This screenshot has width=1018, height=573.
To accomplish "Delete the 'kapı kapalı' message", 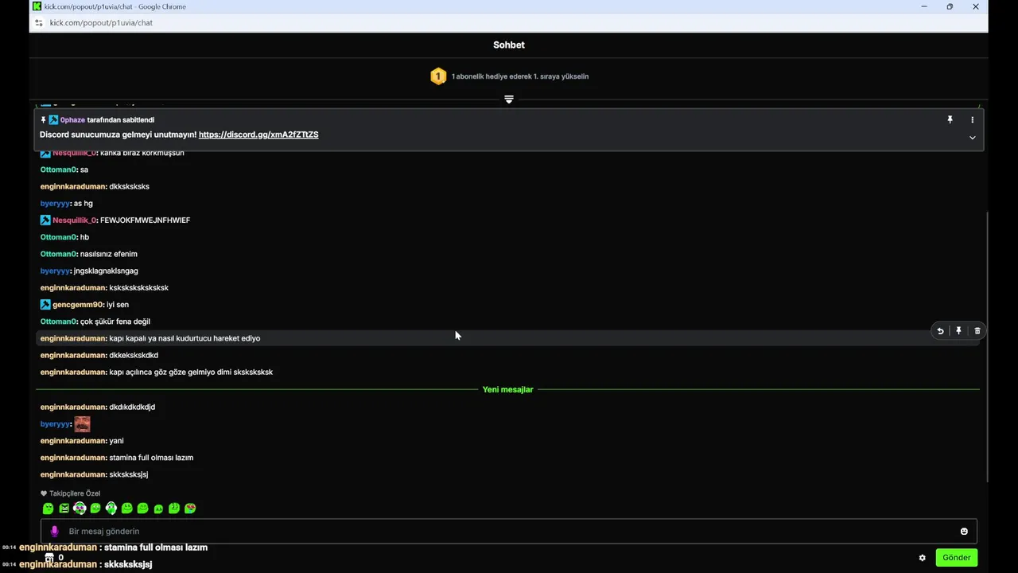I will pyautogui.click(x=977, y=331).
